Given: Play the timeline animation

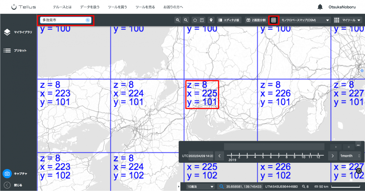Looking at the screenshot, I should 336,147.
